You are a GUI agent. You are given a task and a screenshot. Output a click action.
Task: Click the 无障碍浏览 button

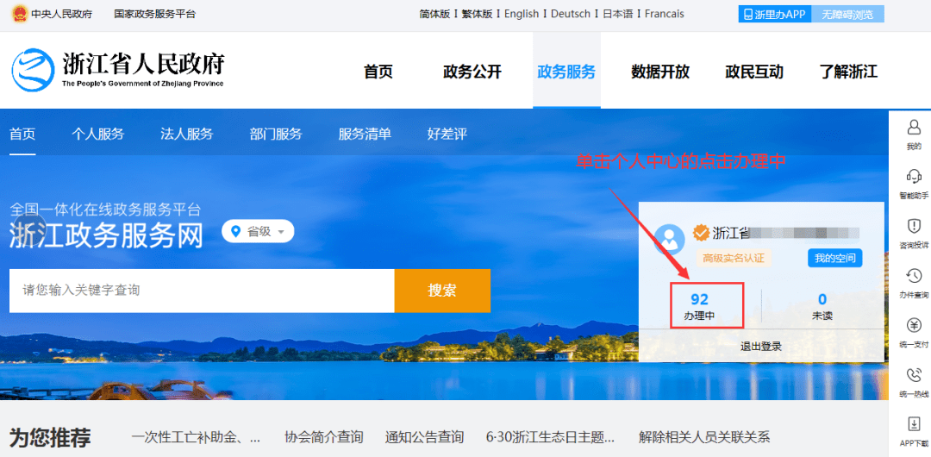click(847, 15)
